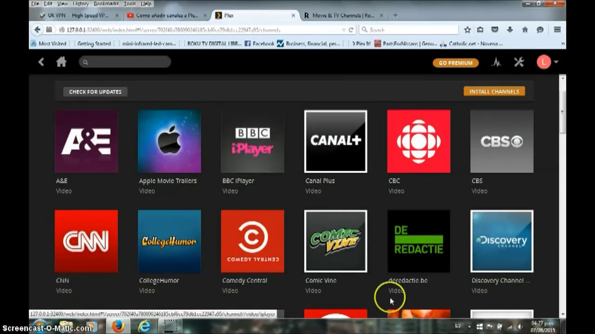595x334 pixels.
Task: Open the CBS eye logo tile
Action: (502, 141)
